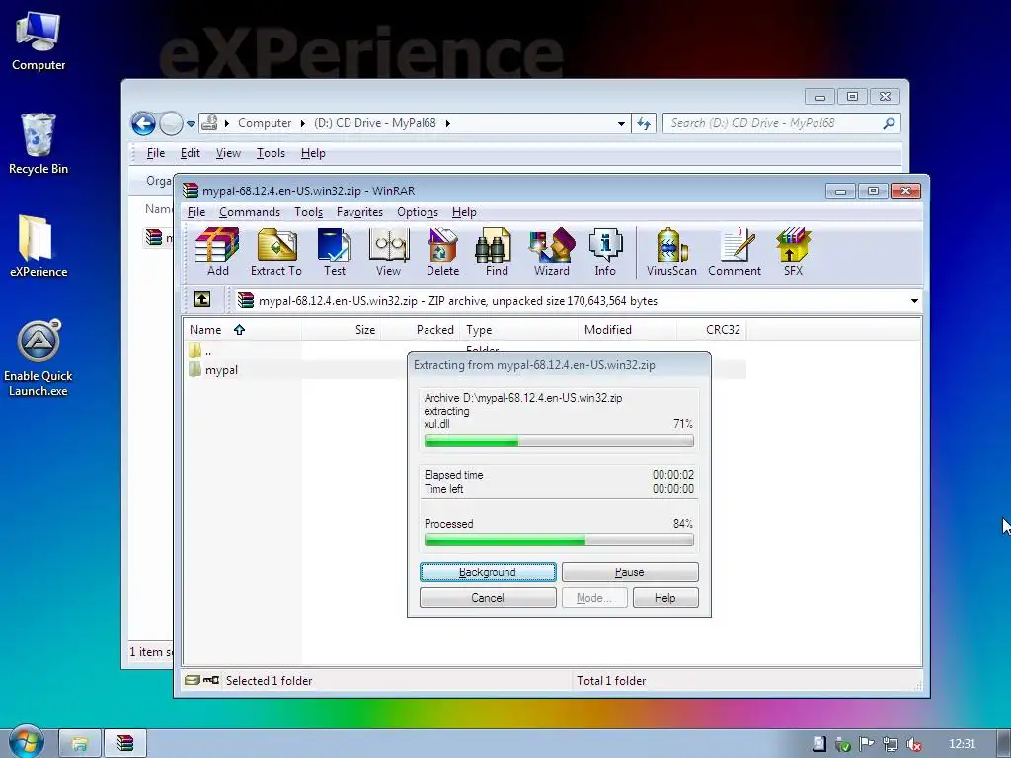Click the xul.dll file progress bar

pyautogui.click(x=559, y=441)
